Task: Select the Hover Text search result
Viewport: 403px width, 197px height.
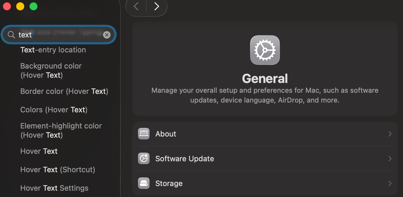Action: pos(39,151)
